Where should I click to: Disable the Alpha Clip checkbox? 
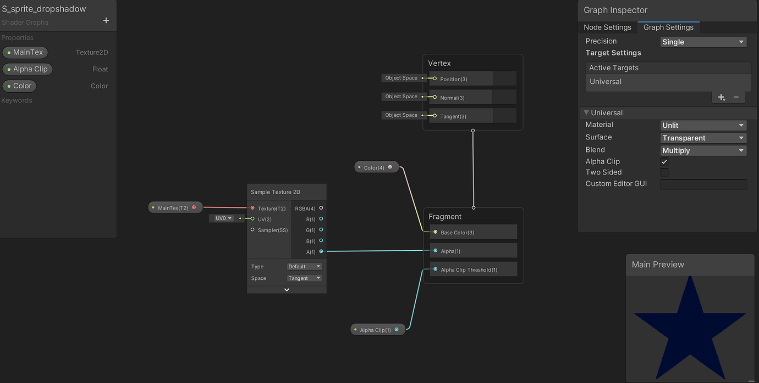point(664,162)
